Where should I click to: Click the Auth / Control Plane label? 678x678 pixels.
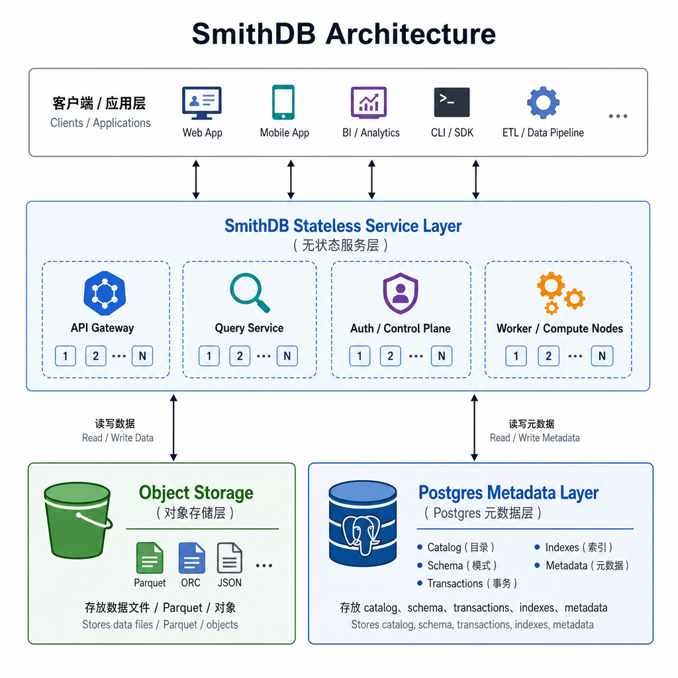(401, 328)
